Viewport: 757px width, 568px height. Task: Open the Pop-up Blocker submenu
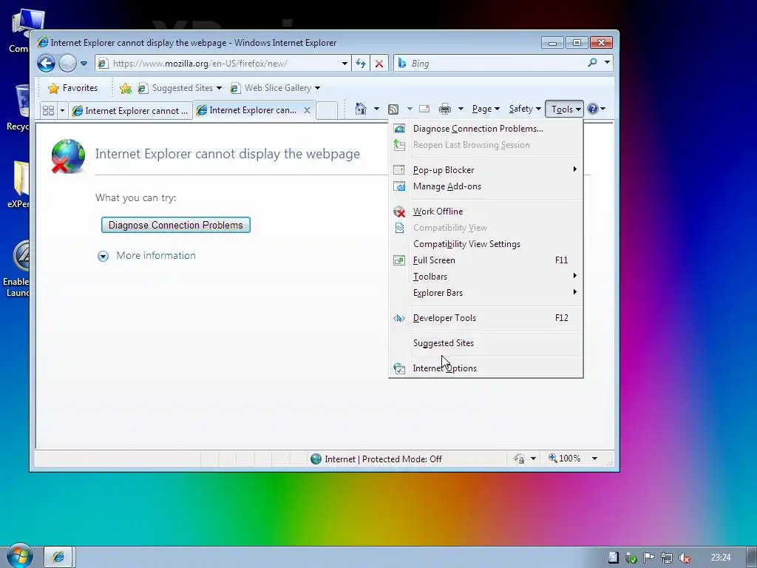coord(486,170)
